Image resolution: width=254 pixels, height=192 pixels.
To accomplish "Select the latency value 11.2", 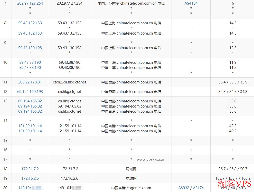I will [x=233, y=68].
